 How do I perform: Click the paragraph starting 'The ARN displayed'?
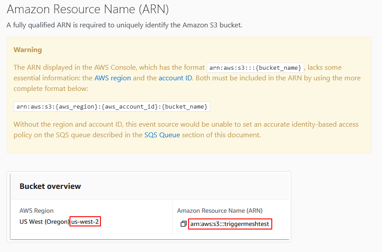[x=187, y=78]
